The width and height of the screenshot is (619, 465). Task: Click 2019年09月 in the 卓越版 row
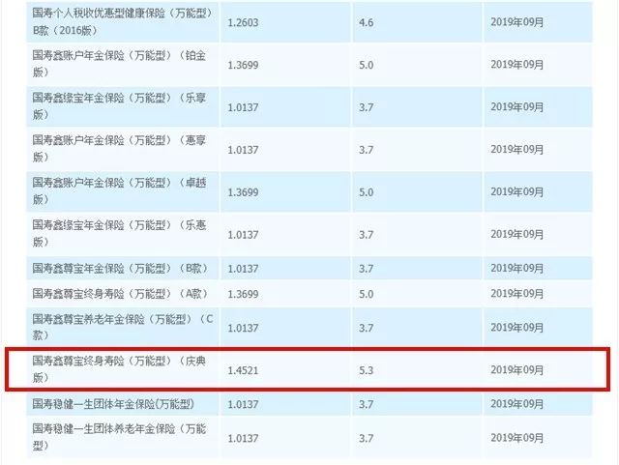click(517, 191)
